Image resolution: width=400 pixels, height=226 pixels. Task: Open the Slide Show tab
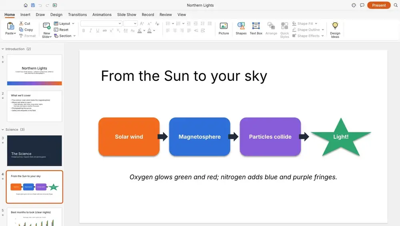(x=126, y=14)
